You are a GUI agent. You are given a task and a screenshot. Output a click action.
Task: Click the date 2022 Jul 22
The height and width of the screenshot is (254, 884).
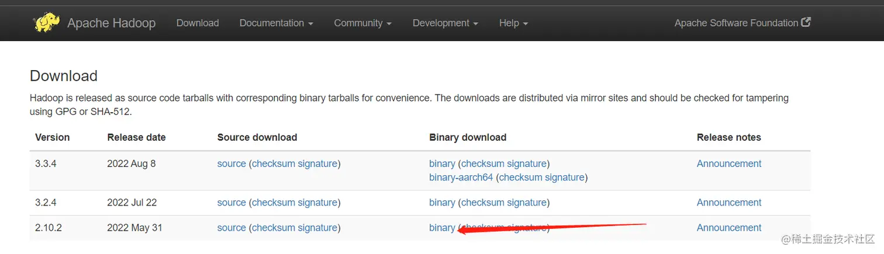point(132,203)
